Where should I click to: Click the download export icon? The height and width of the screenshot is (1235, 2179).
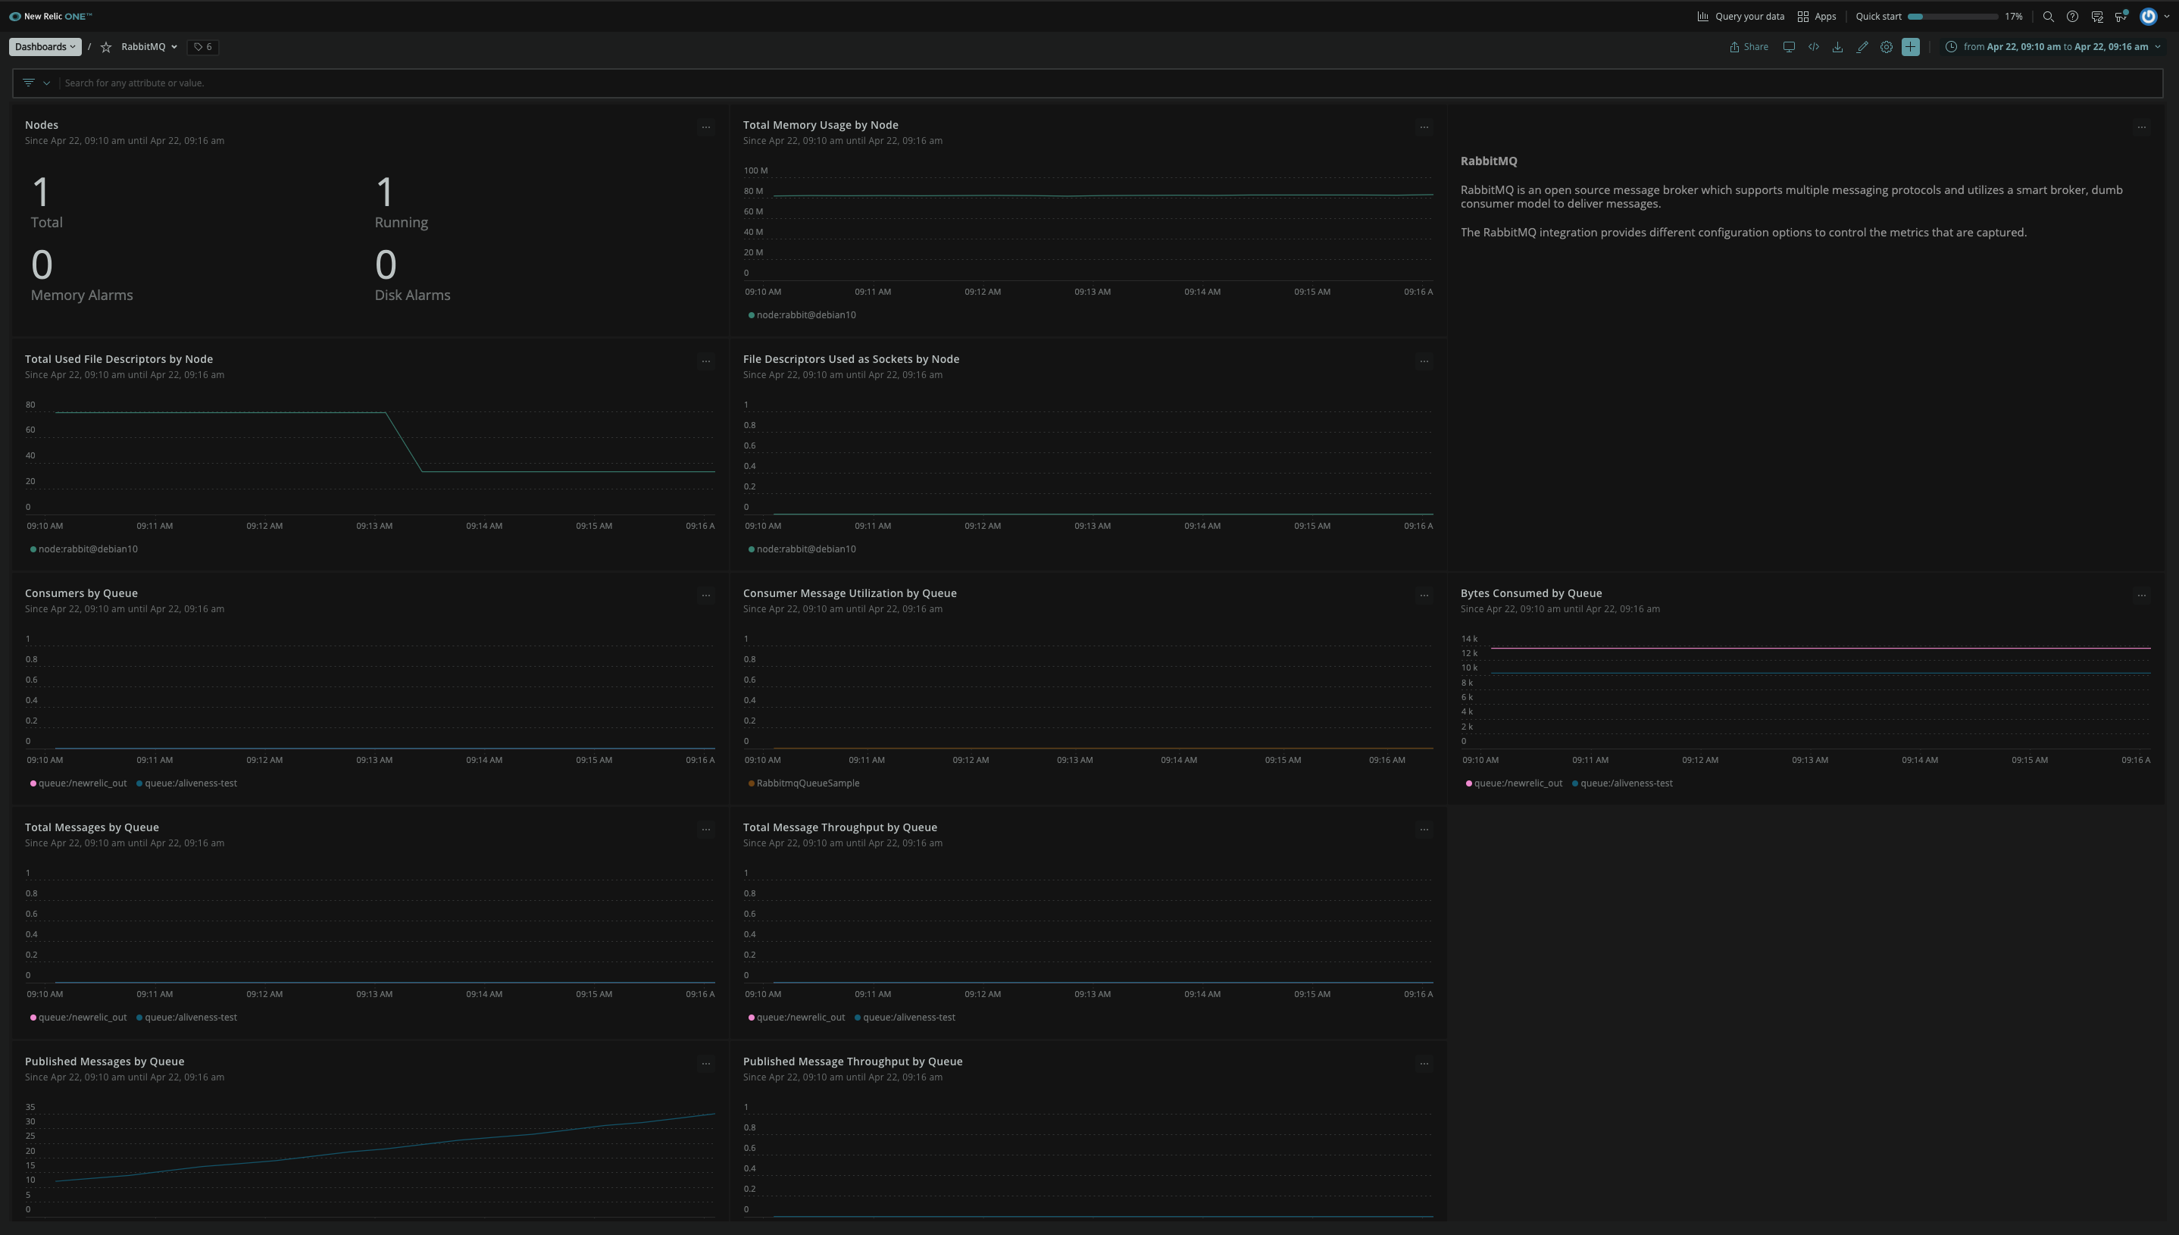[x=1837, y=48]
